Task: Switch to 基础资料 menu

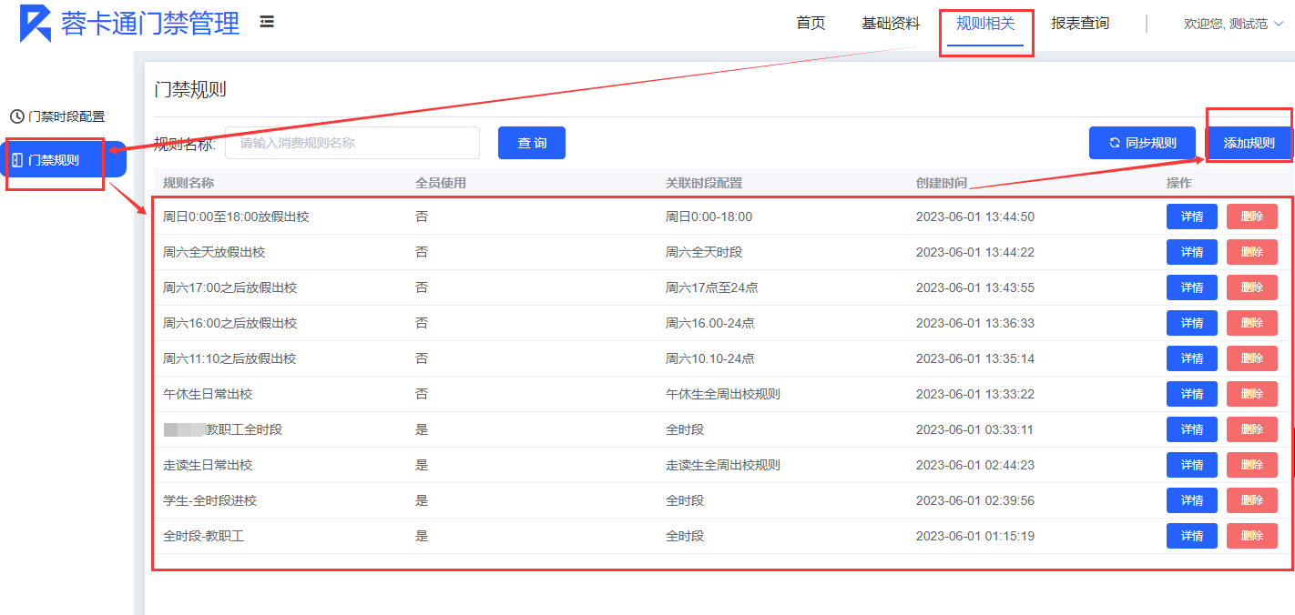Action: click(891, 24)
